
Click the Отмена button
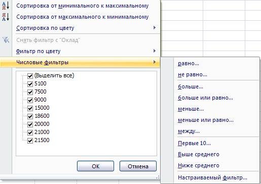pos(138,166)
